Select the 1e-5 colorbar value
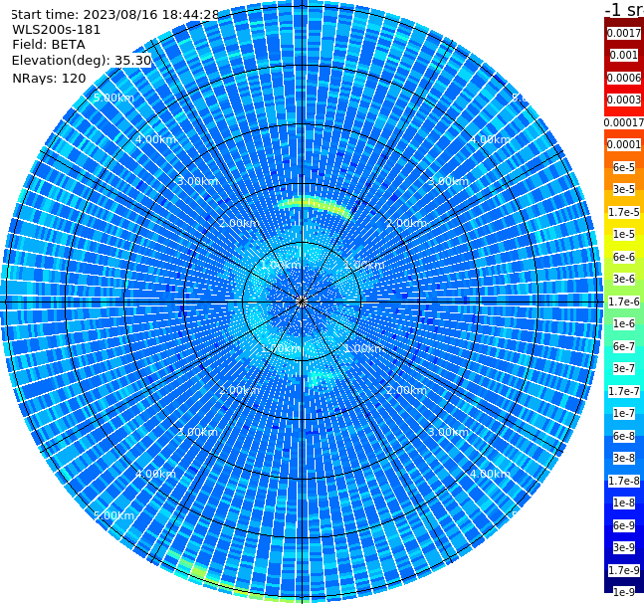This screenshot has width=644, height=604. point(624,234)
